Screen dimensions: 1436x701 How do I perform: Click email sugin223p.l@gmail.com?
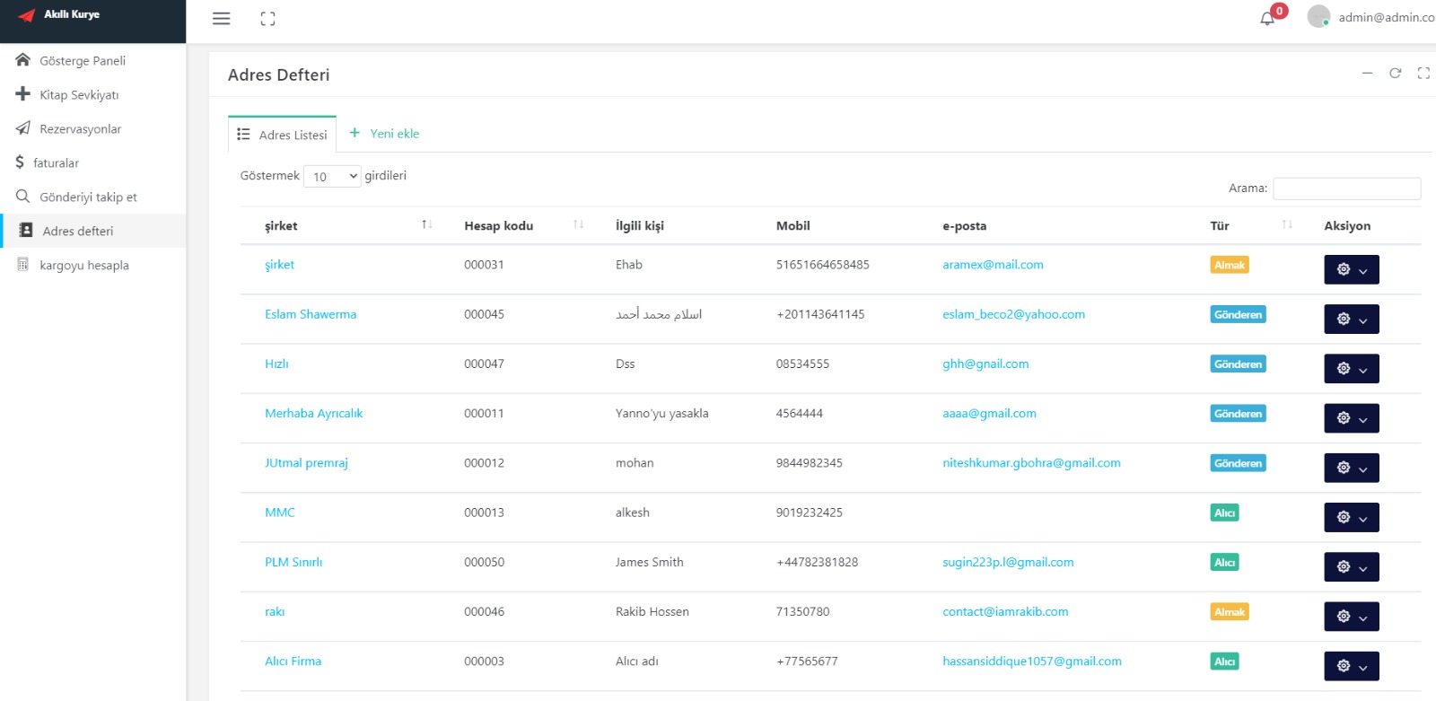coord(1008,562)
